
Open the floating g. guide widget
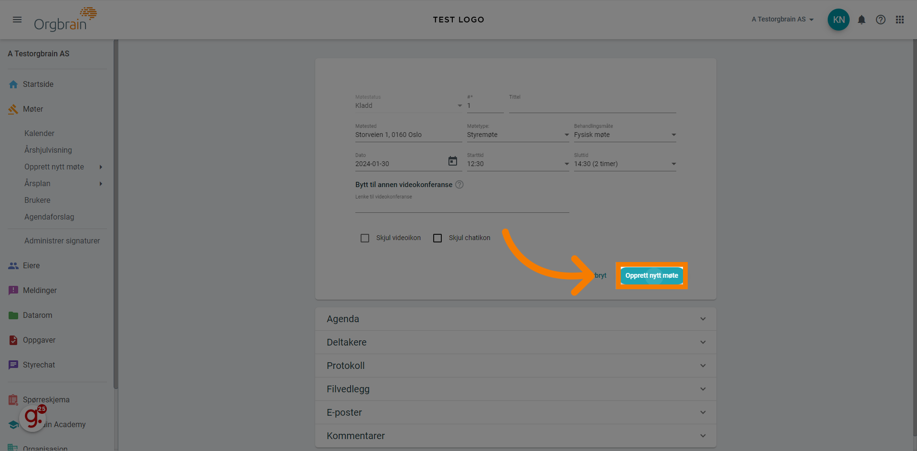coord(32,418)
